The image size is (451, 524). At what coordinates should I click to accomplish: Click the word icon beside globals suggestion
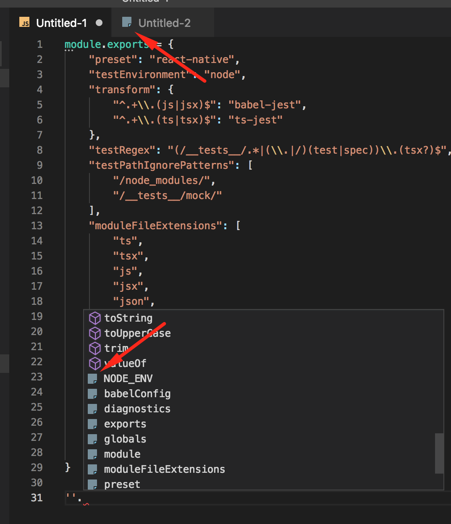(x=92, y=439)
